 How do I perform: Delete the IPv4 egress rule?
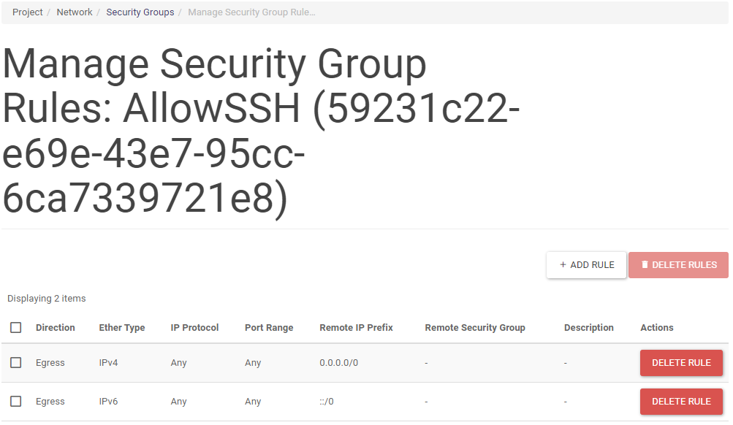[x=681, y=363]
